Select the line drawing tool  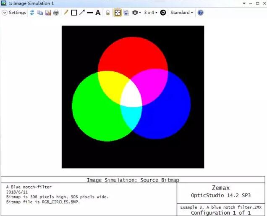pyautogui.click(x=90, y=13)
